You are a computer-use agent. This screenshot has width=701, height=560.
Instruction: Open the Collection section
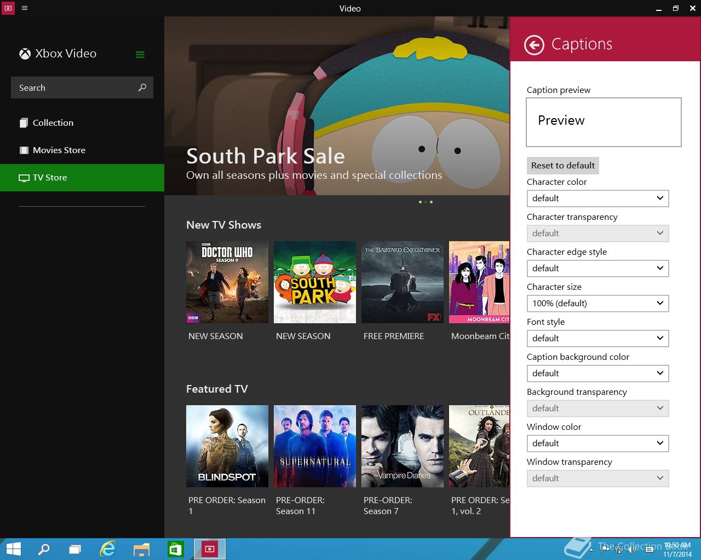[x=82, y=122]
